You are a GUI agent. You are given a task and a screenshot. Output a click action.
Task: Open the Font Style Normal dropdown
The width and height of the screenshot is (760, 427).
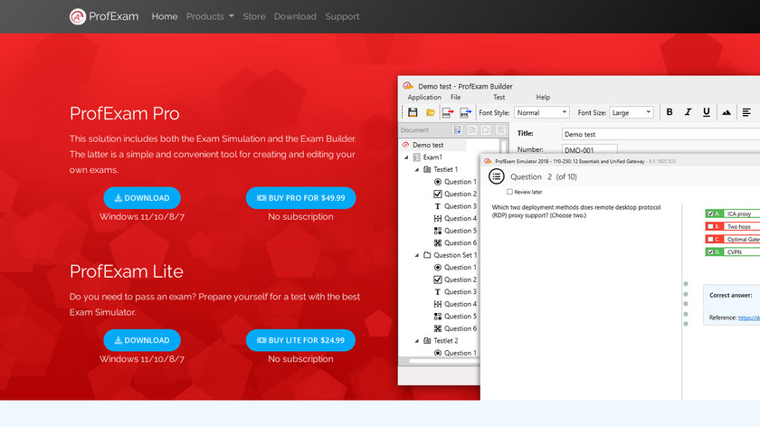pos(541,112)
